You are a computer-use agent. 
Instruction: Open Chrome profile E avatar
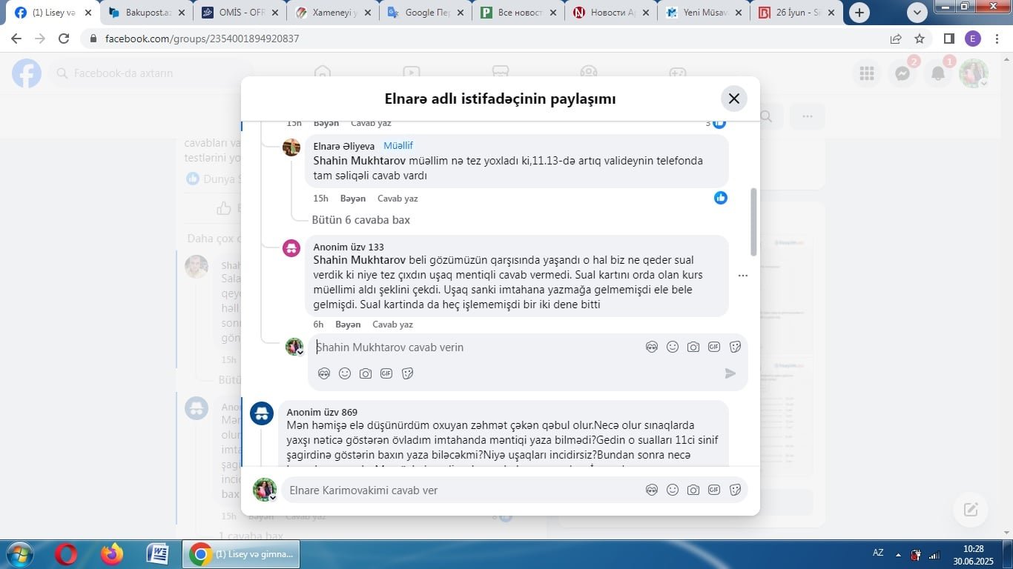tap(973, 39)
